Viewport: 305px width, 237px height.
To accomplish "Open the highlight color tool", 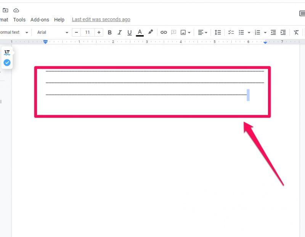I will pos(150,32).
